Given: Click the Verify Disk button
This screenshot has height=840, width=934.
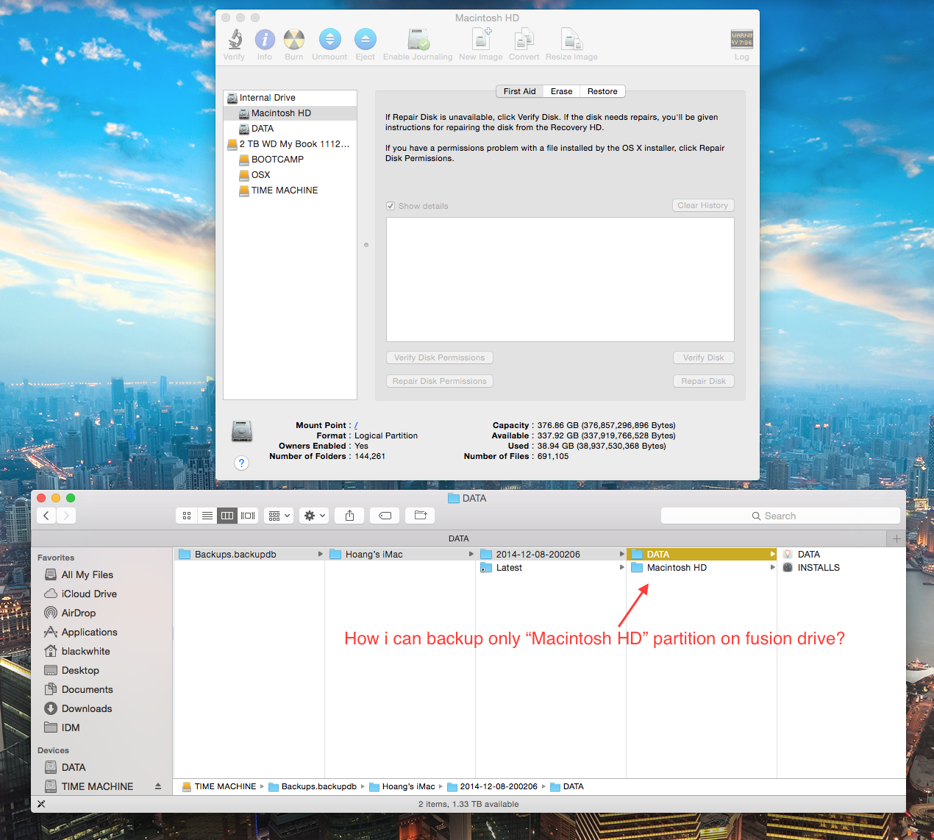Looking at the screenshot, I should [x=703, y=357].
